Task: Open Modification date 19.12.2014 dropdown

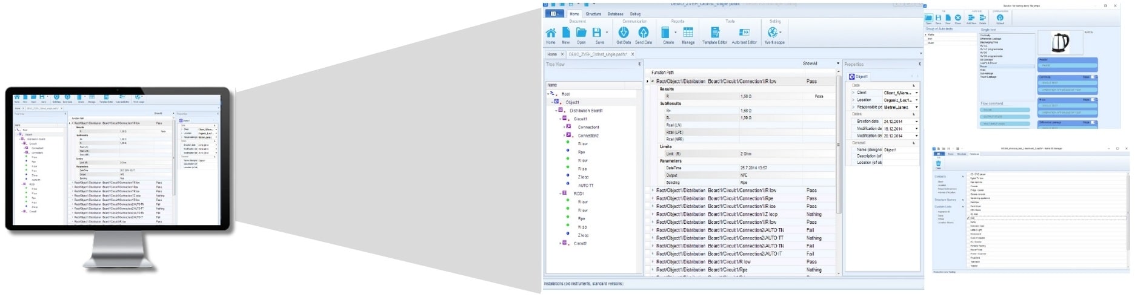Action: tap(916, 129)
